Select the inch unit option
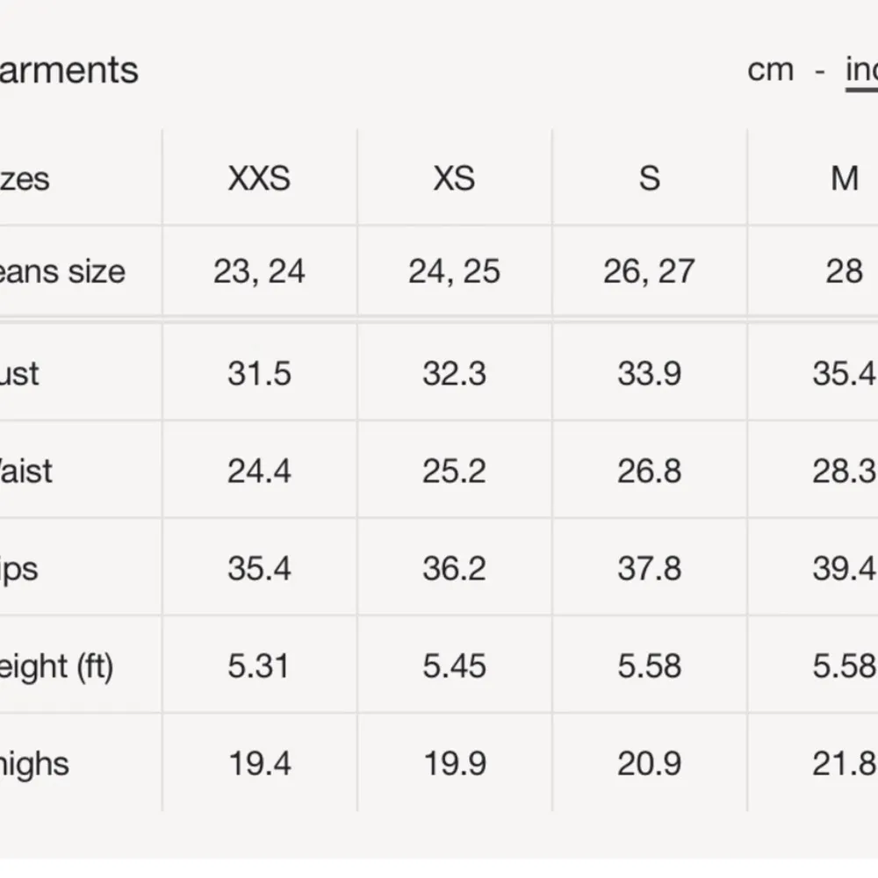Screen dimensions: 878x878 [x=861, y=69]
